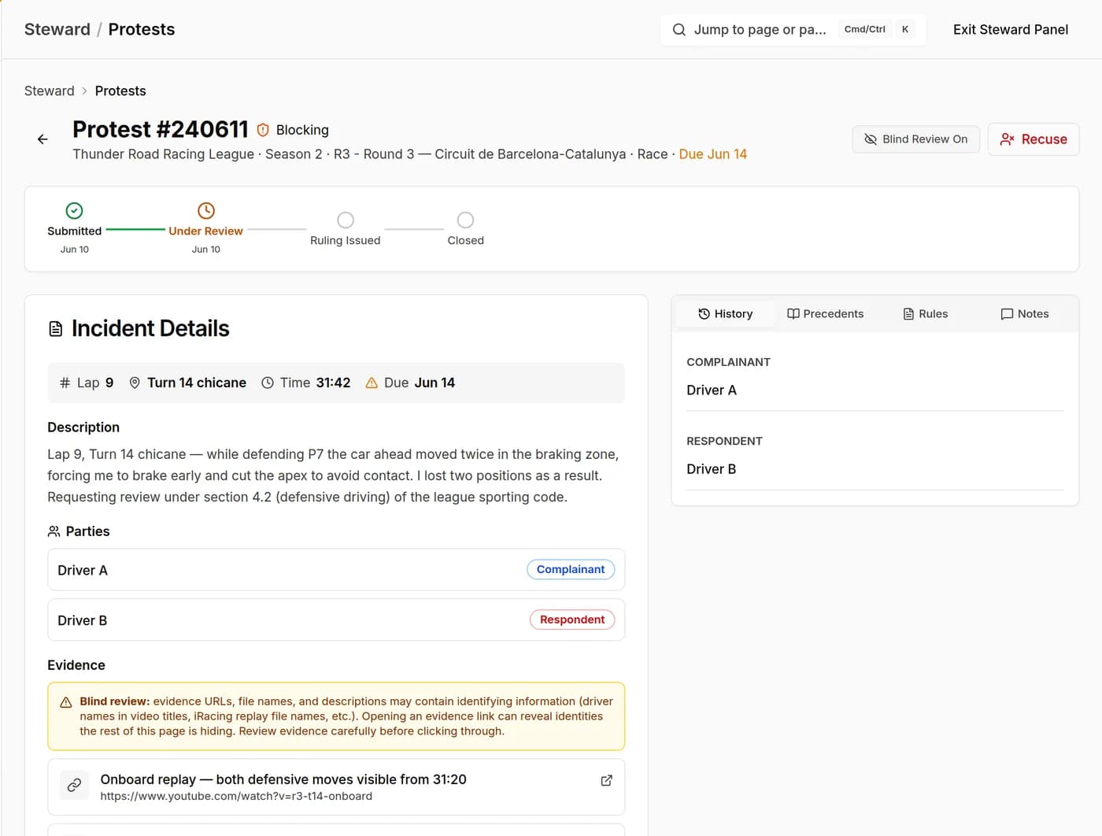Click the Ruling Issued step circle
Screen dimensions: 1102x836
click(x=345, y=220)
